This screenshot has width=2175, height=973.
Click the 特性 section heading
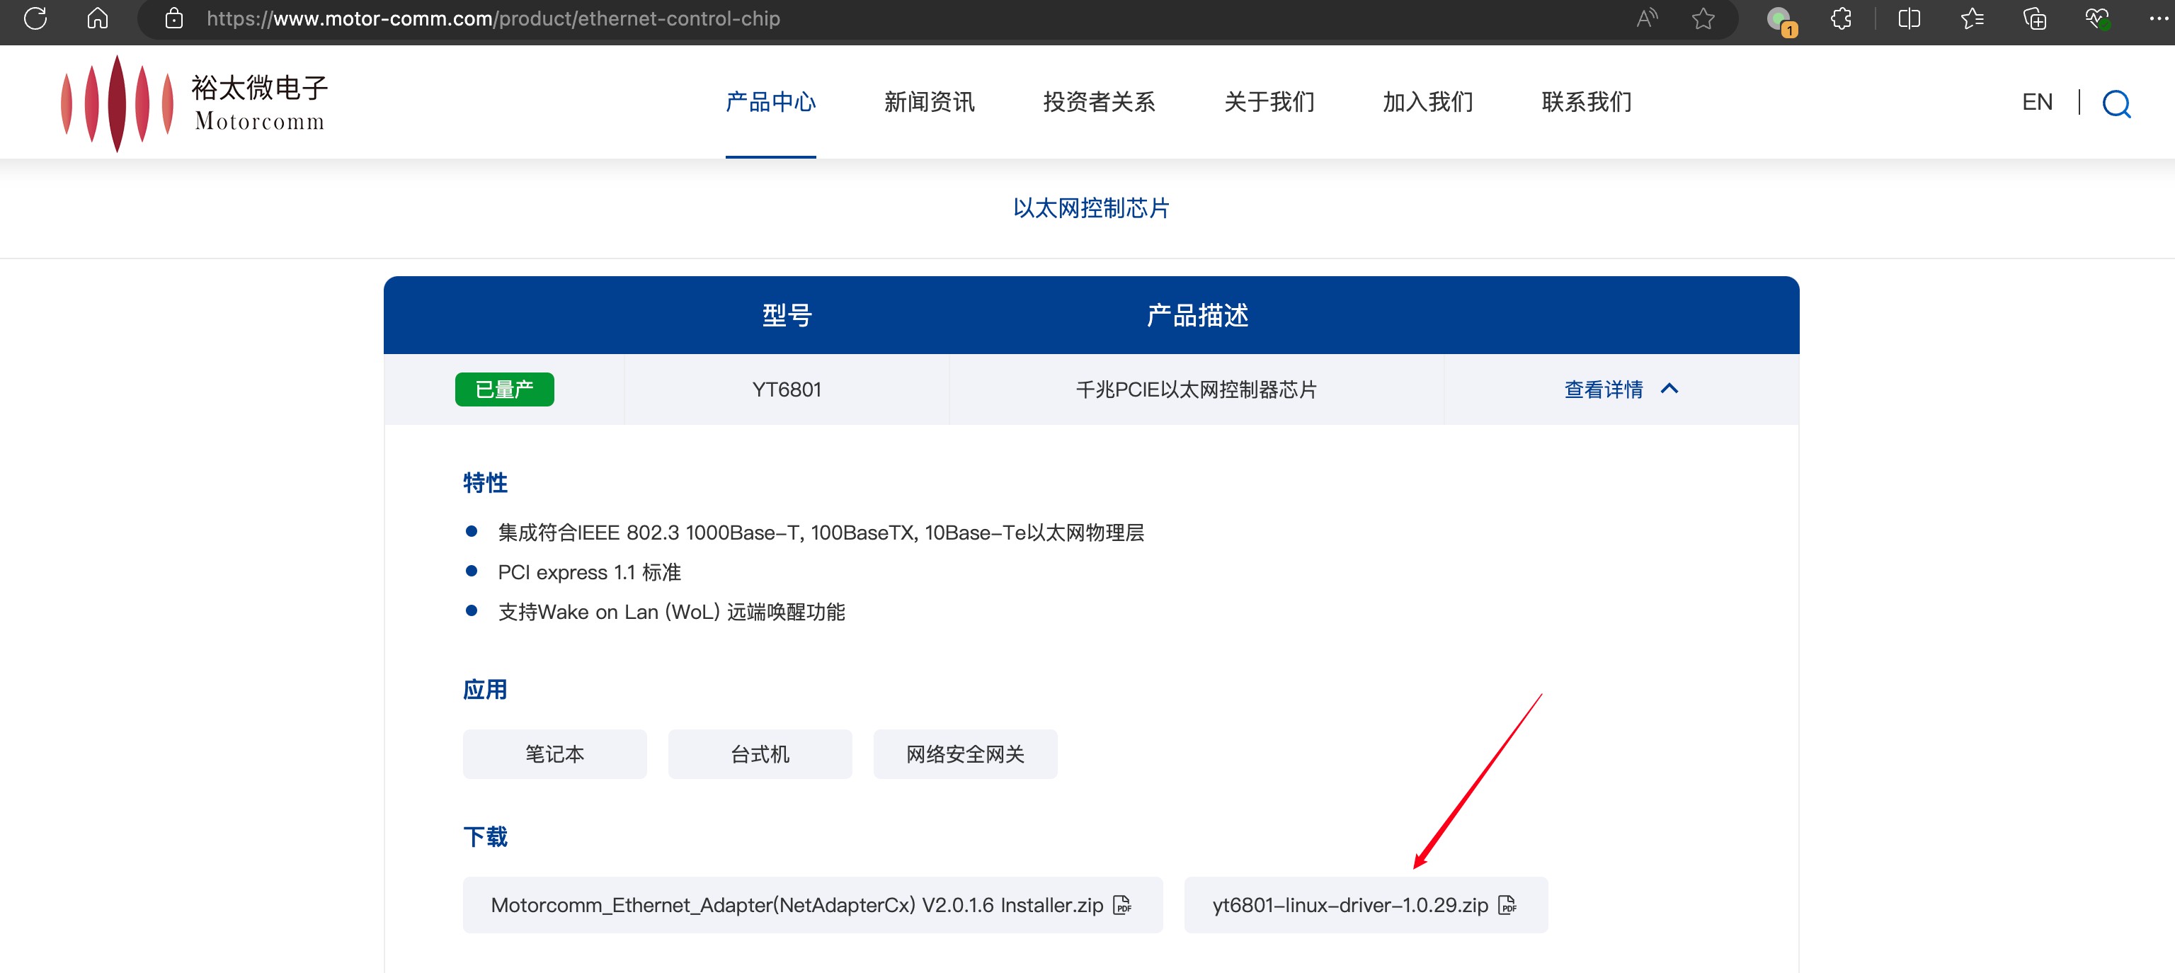click(x=485, y=482)
